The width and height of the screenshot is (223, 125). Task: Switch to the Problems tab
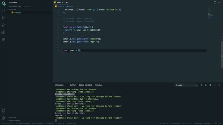coord(59,85)
